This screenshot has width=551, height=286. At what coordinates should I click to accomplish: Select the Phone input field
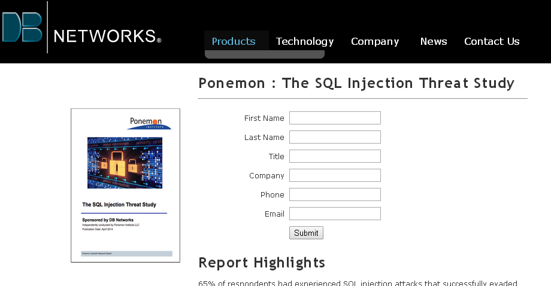(335, 194)
